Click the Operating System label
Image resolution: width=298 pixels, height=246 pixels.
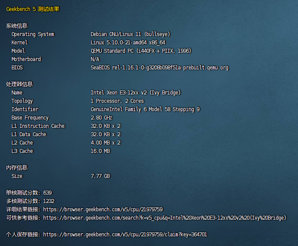(x=33, y=34)
